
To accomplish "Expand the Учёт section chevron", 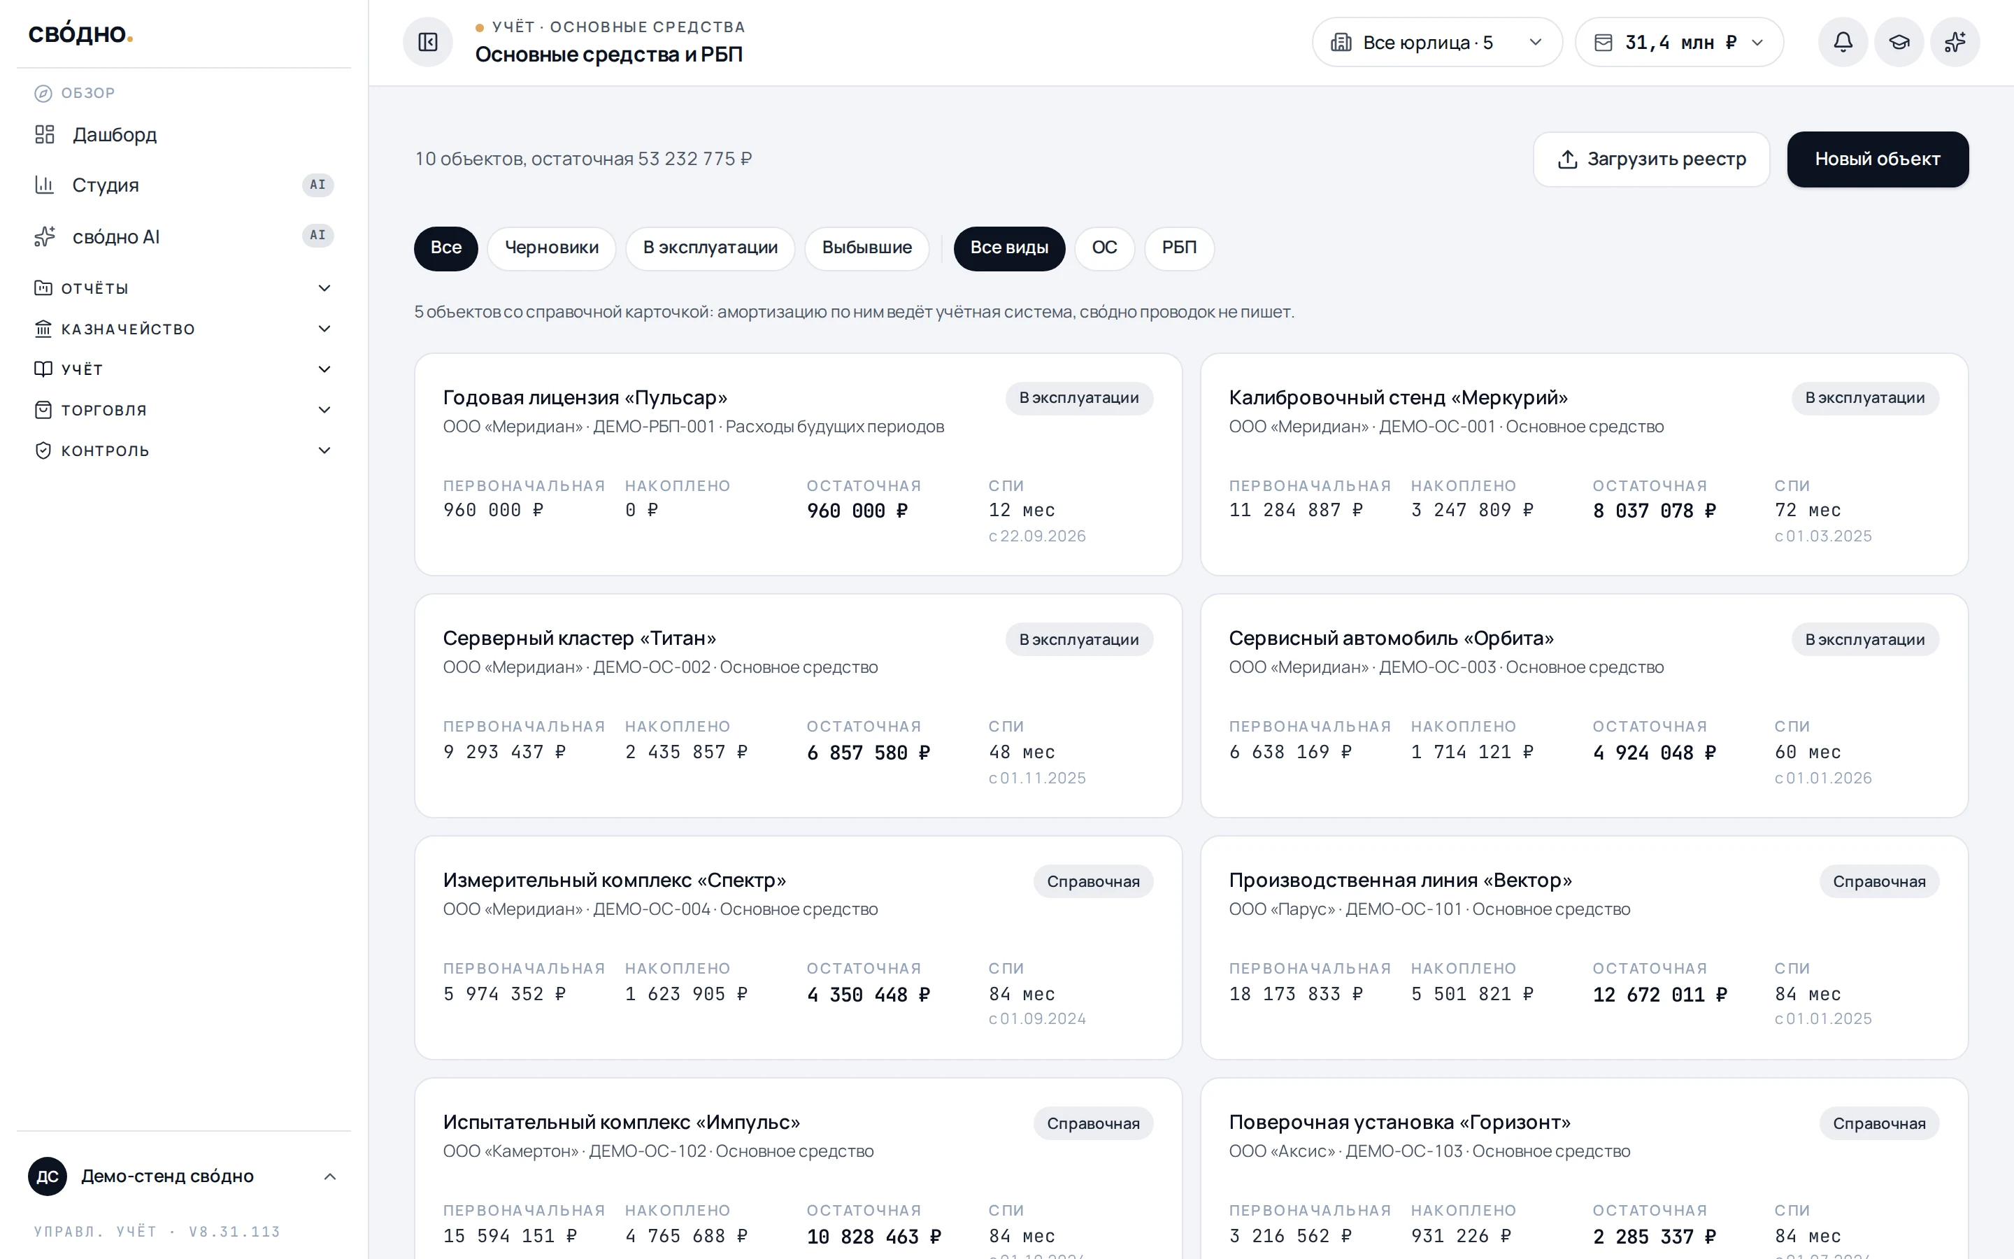I will (324, 369).
